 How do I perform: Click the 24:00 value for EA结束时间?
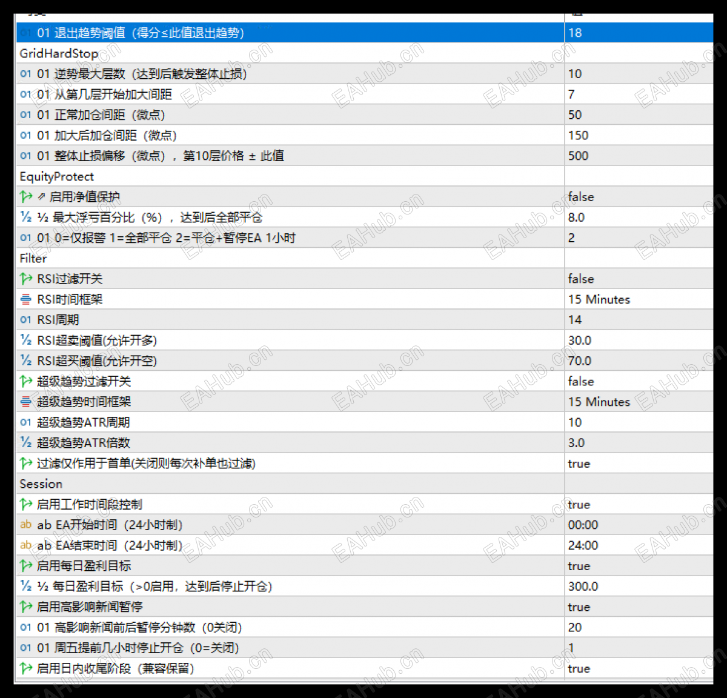tap(583, 545)
